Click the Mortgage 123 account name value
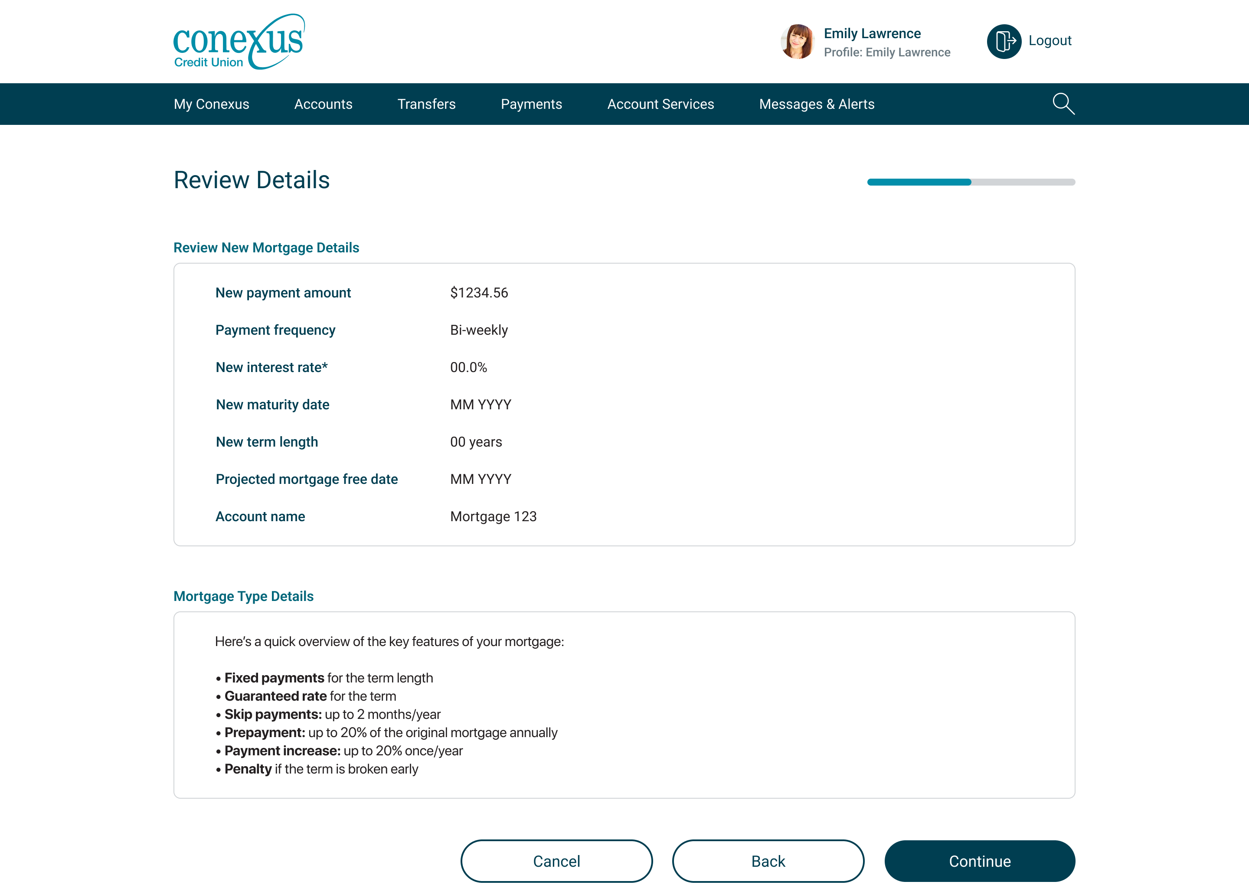The width and height of the screenshot is (1249, 888). tap(493, 516)
